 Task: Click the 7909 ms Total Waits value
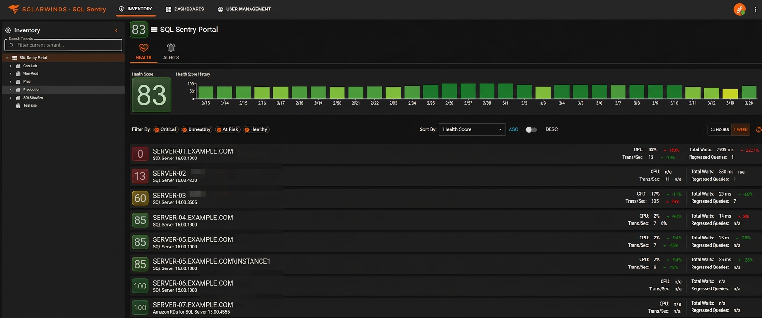pyautogui.click(x=725, y=149)
